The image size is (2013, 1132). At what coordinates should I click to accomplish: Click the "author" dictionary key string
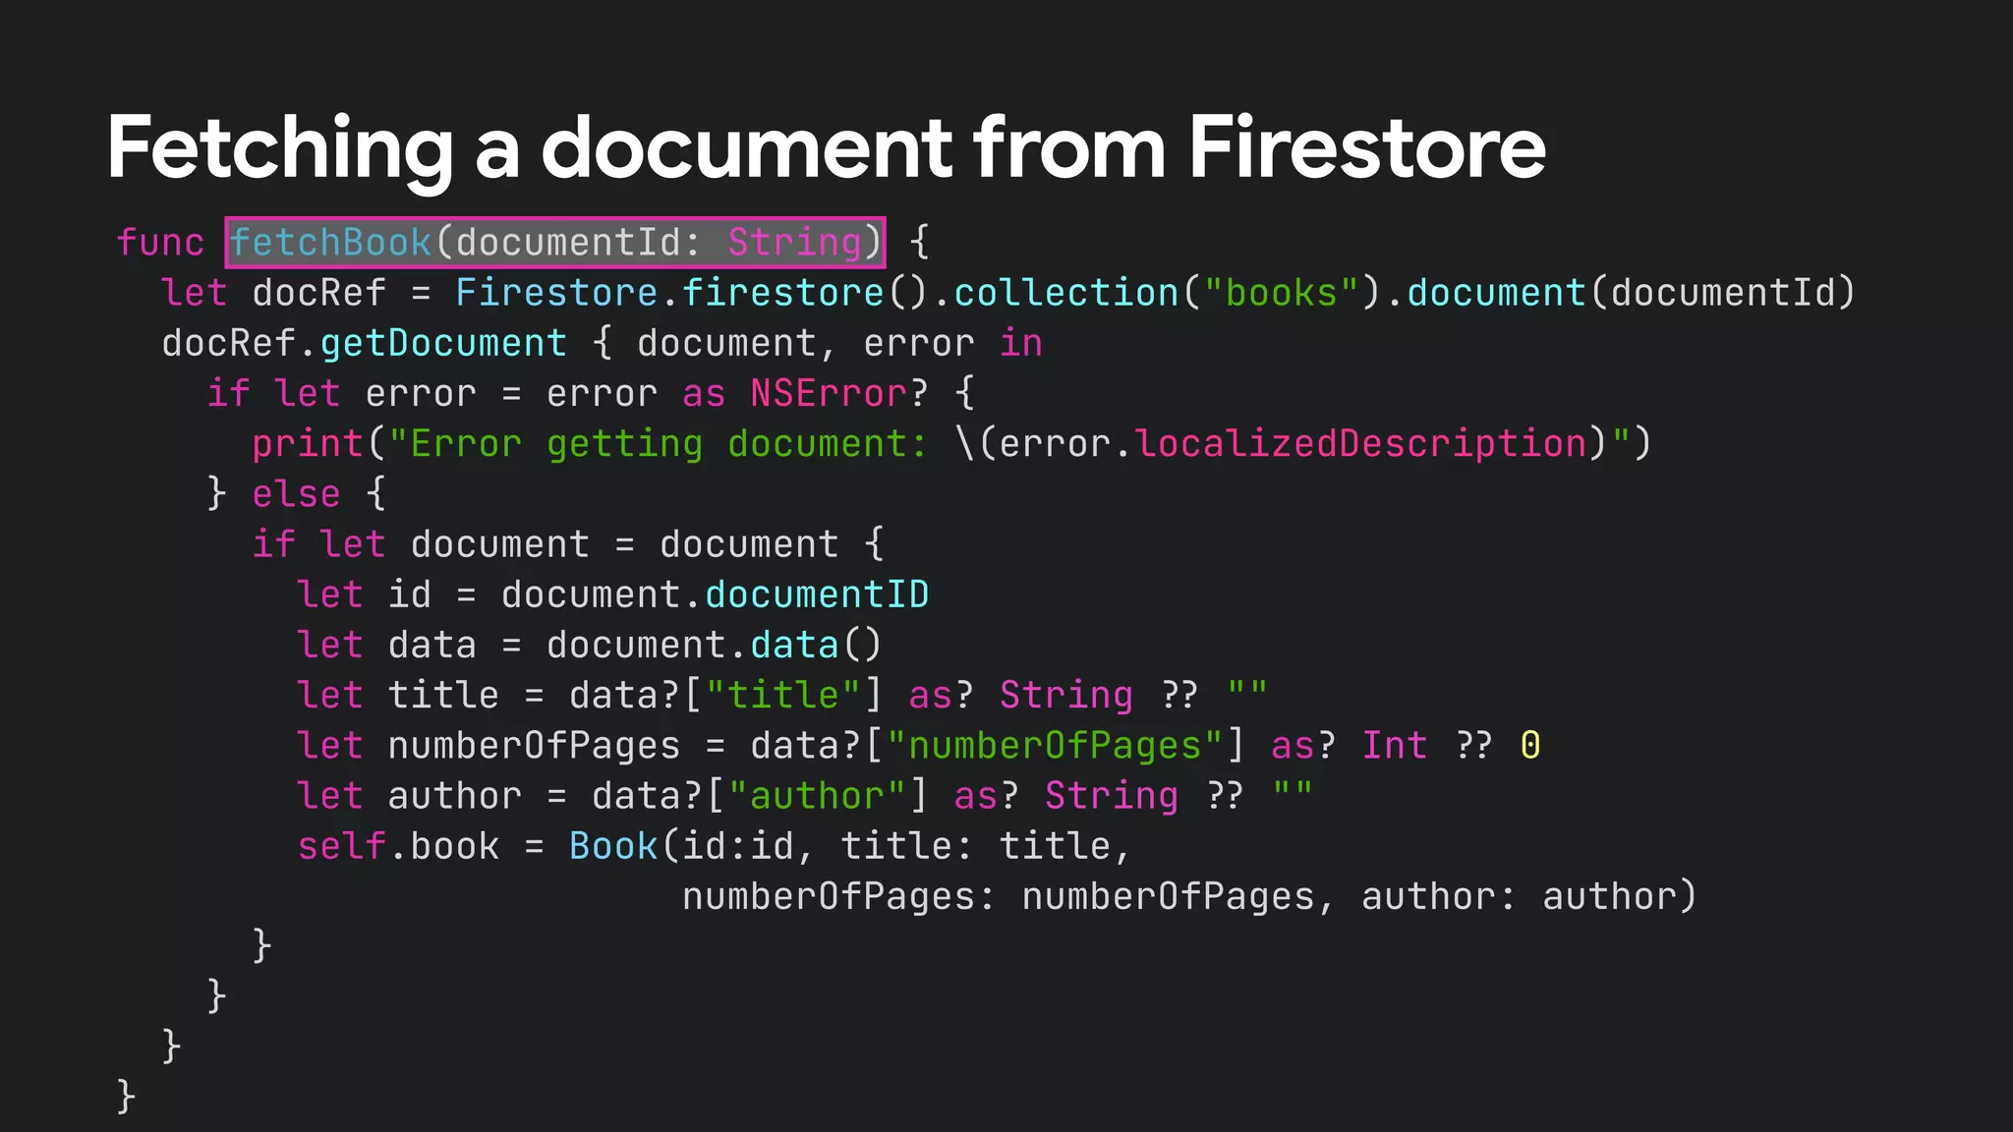point(817,795)
